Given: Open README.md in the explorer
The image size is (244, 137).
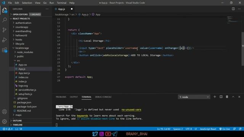Looking at the screenshot, I should (24, 111).
